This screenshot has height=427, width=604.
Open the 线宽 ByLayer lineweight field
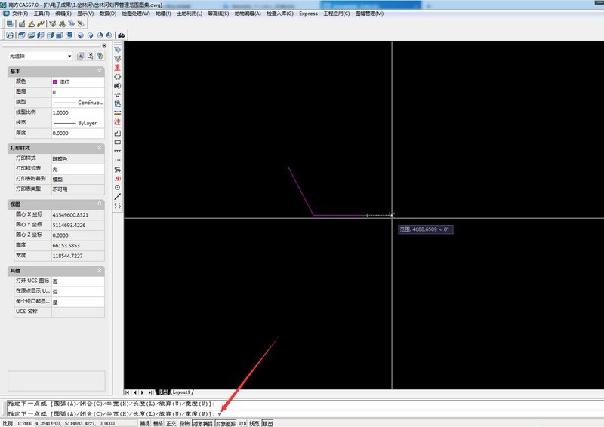pos(78,123)
